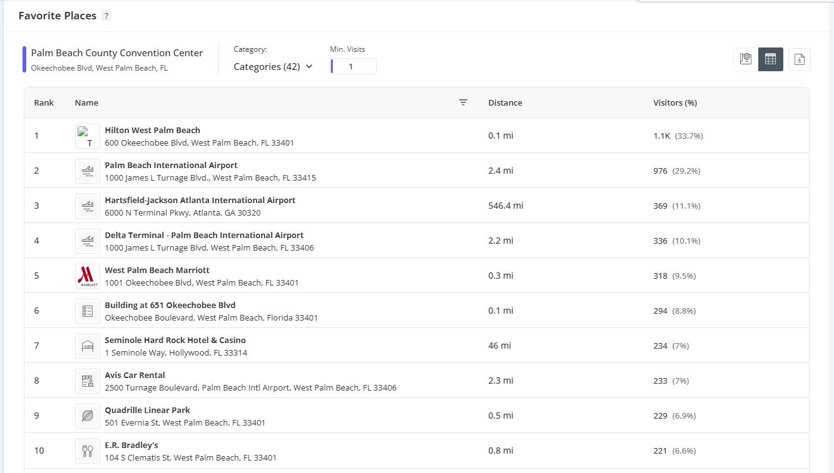Open Hilton West Palm Beach entry

click(153, 131)
